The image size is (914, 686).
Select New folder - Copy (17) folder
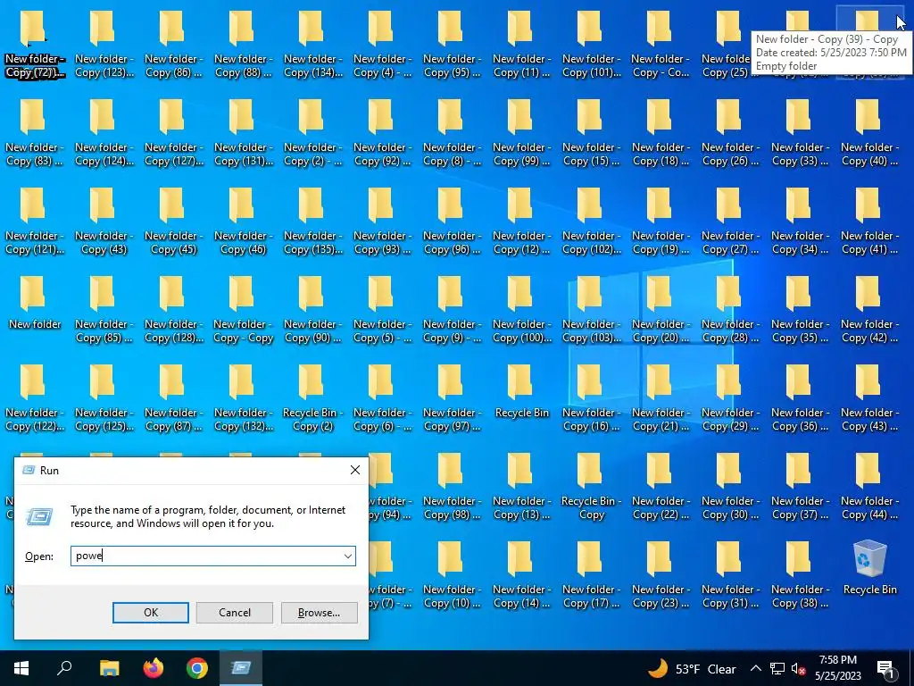pos(591,575)
